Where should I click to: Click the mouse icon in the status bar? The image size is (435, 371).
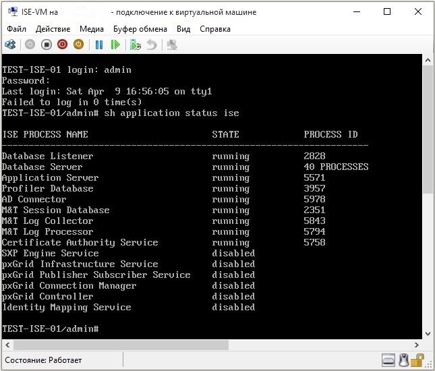click(x=404, y=360)
